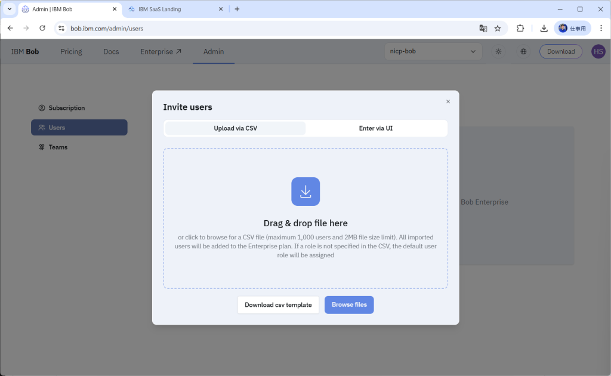Image resolution: width=611 pixels, height=376 pixels.
Task: Click the Download csv template button
Action: [x=278, y=305]
